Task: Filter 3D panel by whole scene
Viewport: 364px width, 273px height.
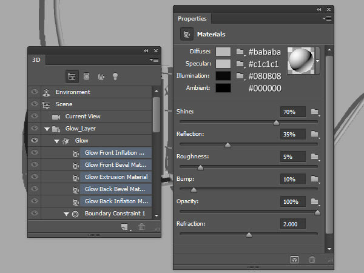Action: tap(72, 76)
